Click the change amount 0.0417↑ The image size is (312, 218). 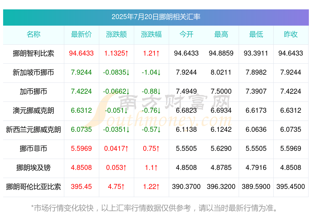116,149
